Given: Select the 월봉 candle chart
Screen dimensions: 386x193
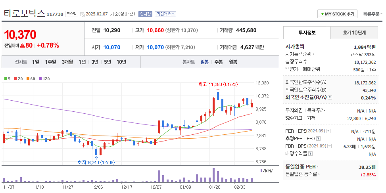Looking at the screenshot, I should tap(233, 62).
